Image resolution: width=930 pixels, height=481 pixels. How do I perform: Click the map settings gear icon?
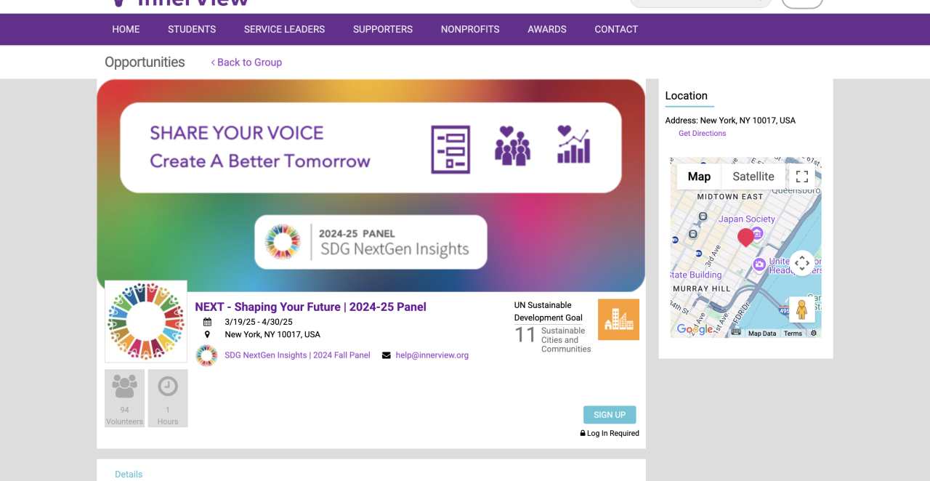point(814,334)
